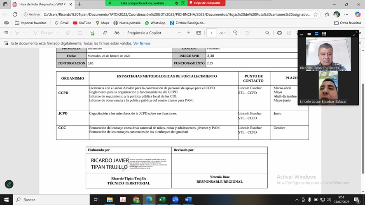Open the Nueva pestaña bookmark

(x=127, y=23)
